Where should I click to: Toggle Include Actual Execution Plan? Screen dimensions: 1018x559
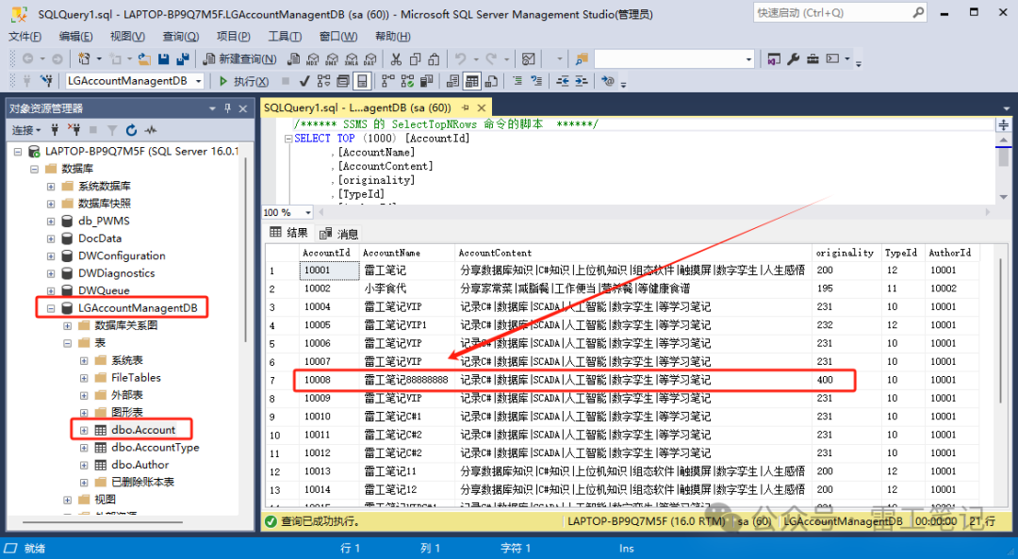[388, 81]
